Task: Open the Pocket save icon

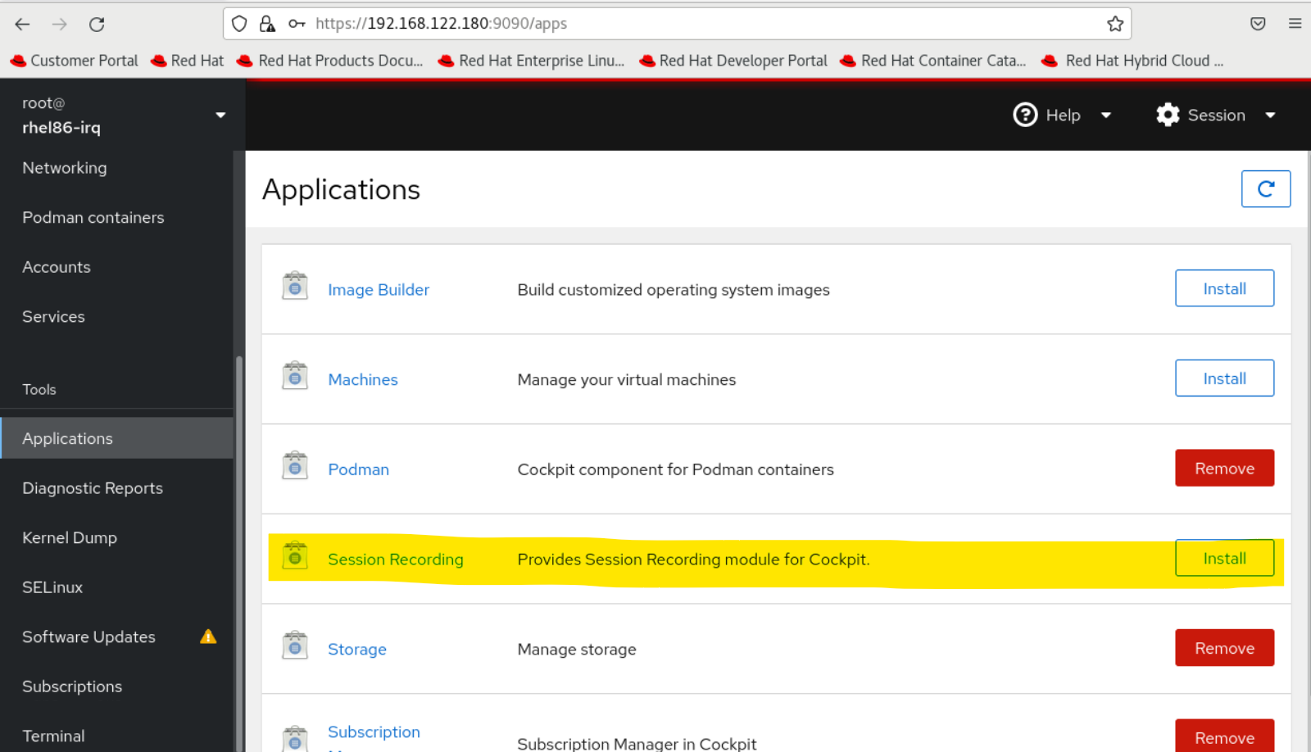Action: coord(1258,24)
